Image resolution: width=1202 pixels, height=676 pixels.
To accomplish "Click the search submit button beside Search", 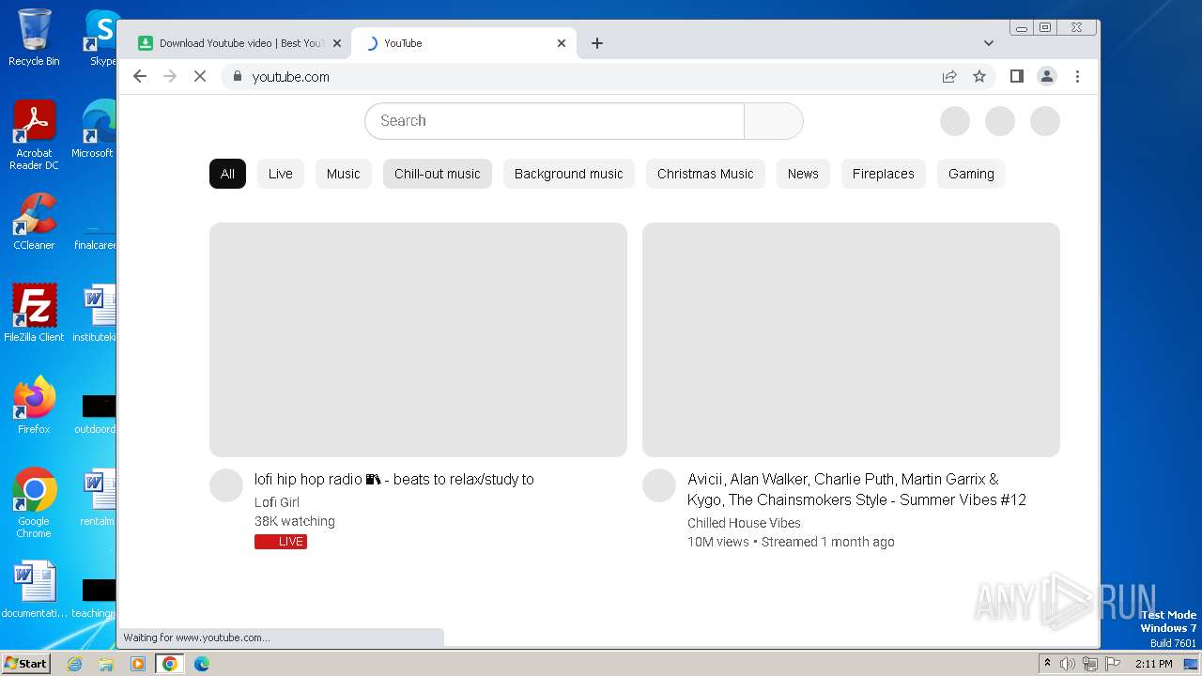I will pos(774,121).
